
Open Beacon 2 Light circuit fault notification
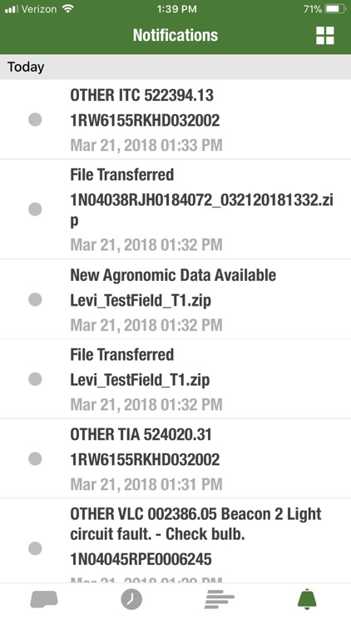click(175, 541)
